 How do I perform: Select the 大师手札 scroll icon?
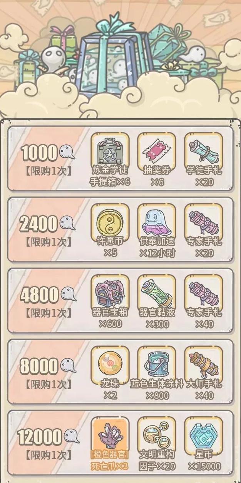click(x=204, y=365)
